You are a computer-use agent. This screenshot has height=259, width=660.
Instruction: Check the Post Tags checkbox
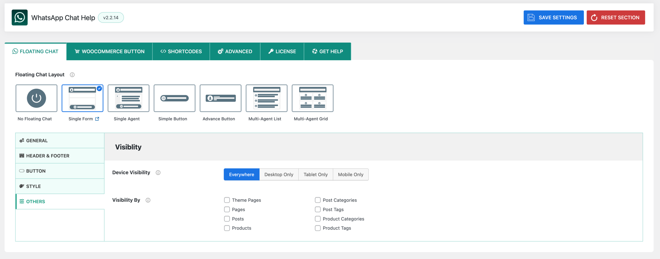(x=318, y=209)
